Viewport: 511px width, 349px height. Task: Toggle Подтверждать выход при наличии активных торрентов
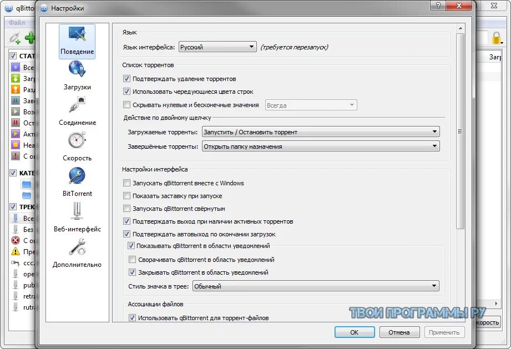(x=127, y=221)
